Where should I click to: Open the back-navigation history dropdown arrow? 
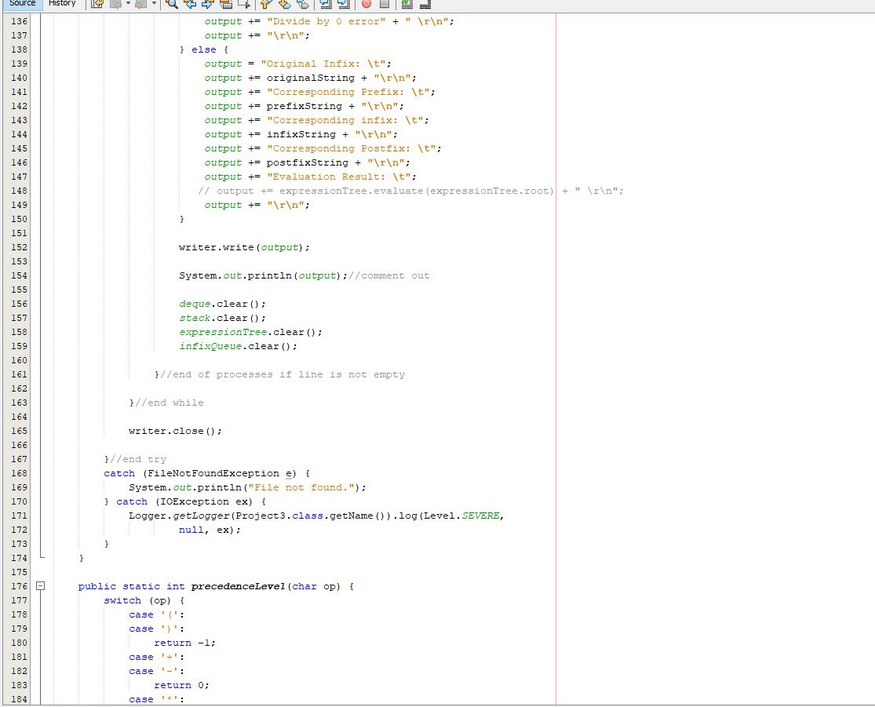[128, 4]
